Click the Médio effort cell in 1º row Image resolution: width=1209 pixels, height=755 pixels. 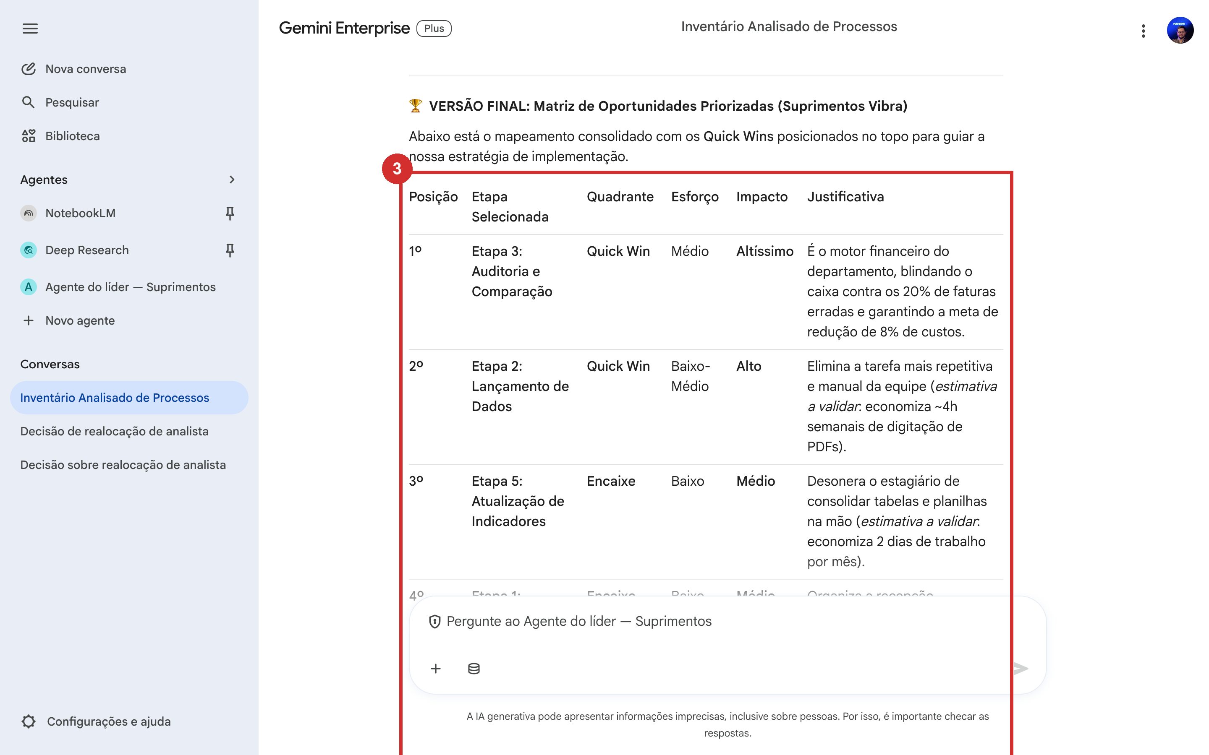[689, 251]
